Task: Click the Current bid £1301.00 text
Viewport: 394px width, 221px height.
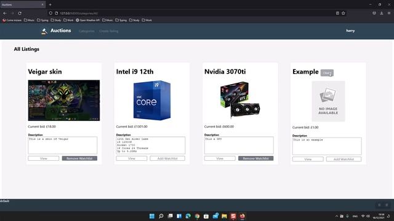Action: click(x=132, y=126)
